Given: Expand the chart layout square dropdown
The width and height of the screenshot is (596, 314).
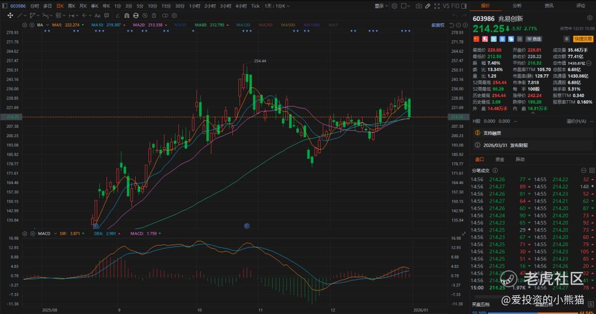Looking at the screenshot, I should tap(405, 6).
